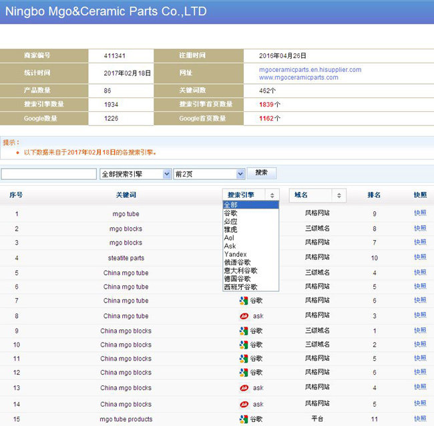Click keyword 'mgo tube products' in row 15

(126, 419)
